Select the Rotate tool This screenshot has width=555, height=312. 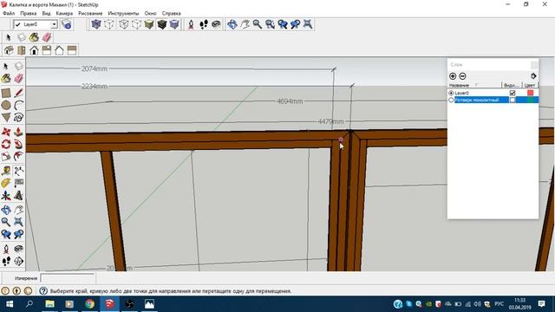6,144
